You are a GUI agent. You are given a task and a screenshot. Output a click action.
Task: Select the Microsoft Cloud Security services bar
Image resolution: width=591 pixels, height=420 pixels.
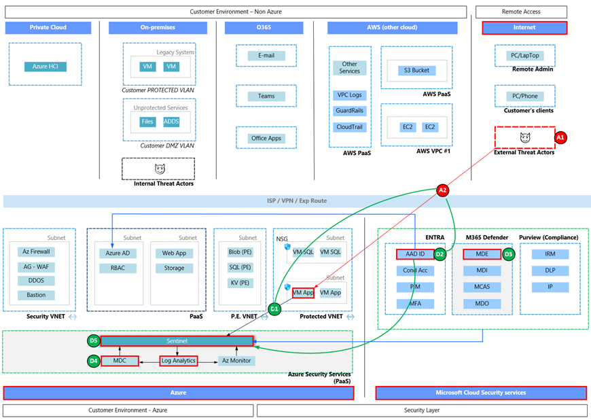pos(481,393)
